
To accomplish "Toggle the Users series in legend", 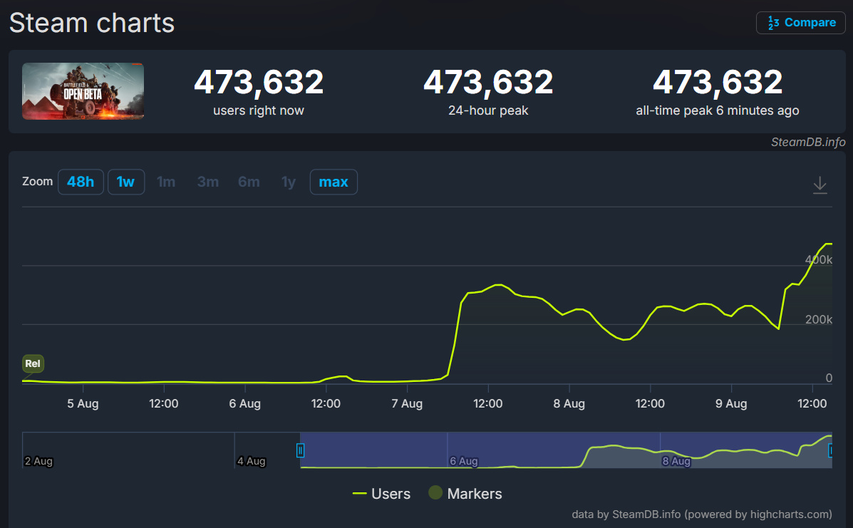I will 381,494.
